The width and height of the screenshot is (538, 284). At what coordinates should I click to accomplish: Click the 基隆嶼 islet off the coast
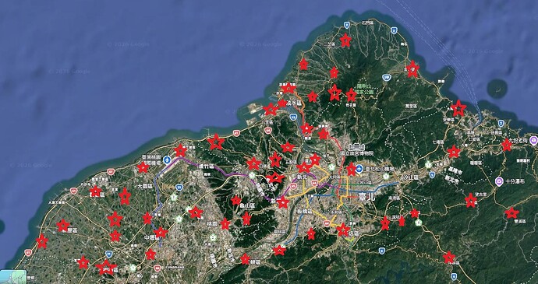[497, 88]
